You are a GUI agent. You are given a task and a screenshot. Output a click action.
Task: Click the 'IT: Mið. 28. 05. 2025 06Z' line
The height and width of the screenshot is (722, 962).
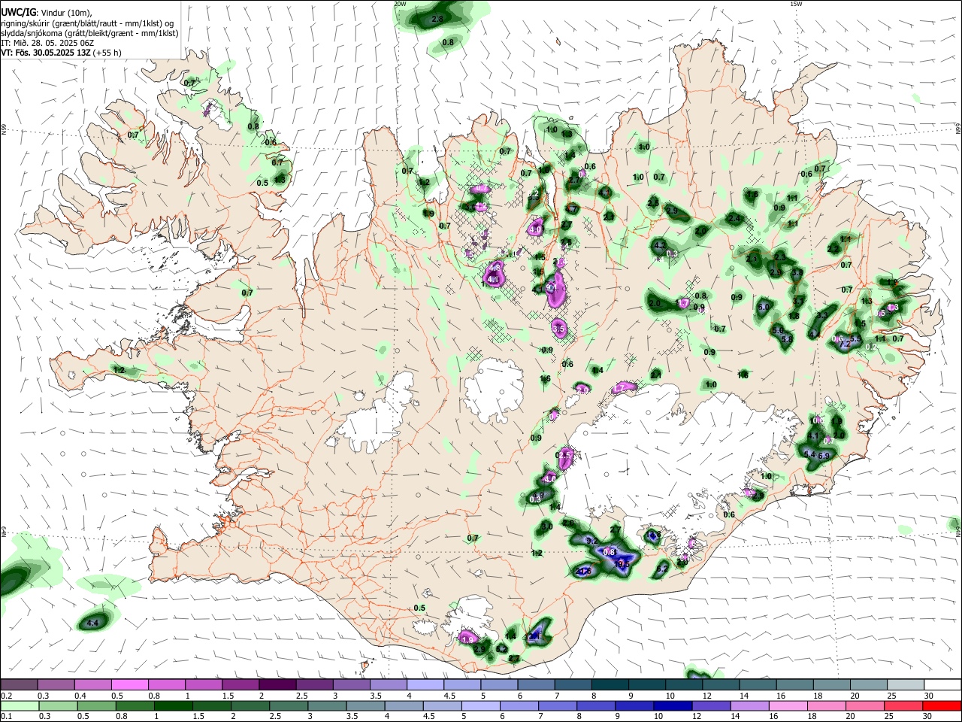pyautogui.click(x=47, y=43)
